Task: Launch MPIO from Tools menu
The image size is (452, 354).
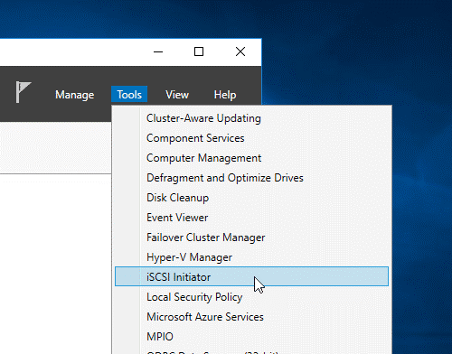Action: tap(251, 337)
